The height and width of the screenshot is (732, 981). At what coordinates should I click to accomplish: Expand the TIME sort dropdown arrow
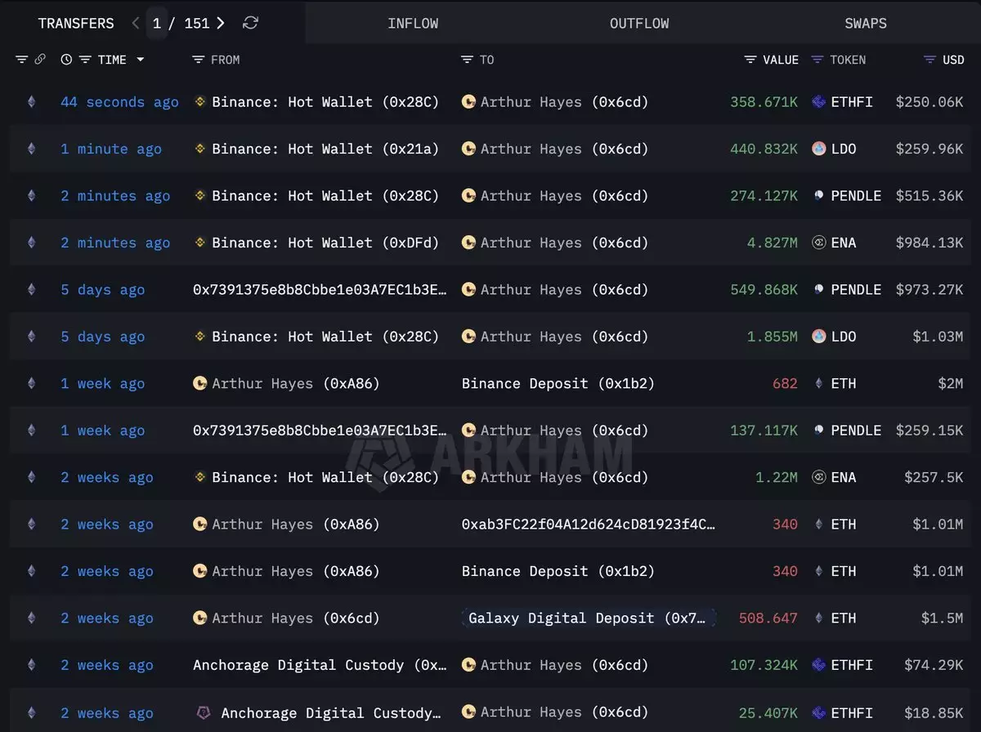(141, 60)
